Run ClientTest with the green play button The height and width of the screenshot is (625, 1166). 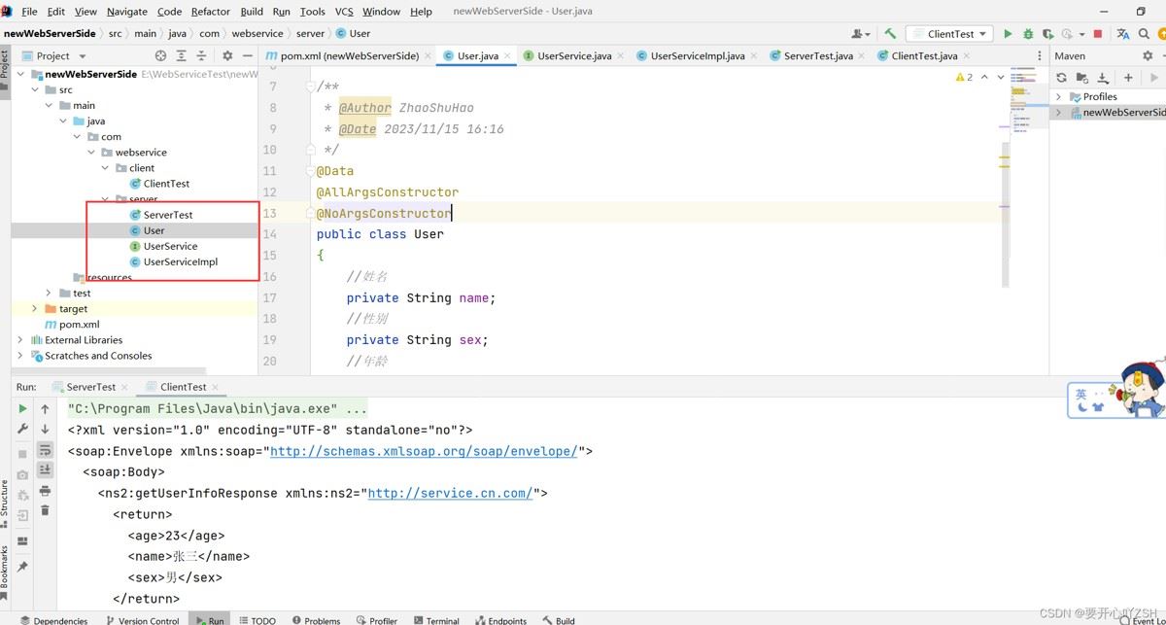coord(1008,34)
